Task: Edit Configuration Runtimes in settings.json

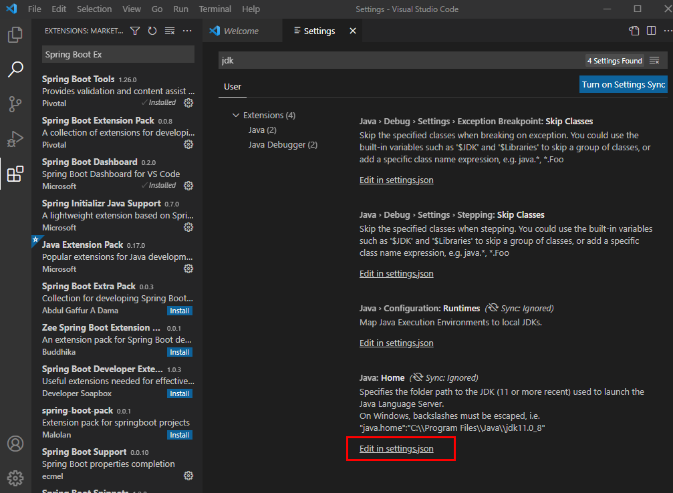Action: tap(396, 343)
